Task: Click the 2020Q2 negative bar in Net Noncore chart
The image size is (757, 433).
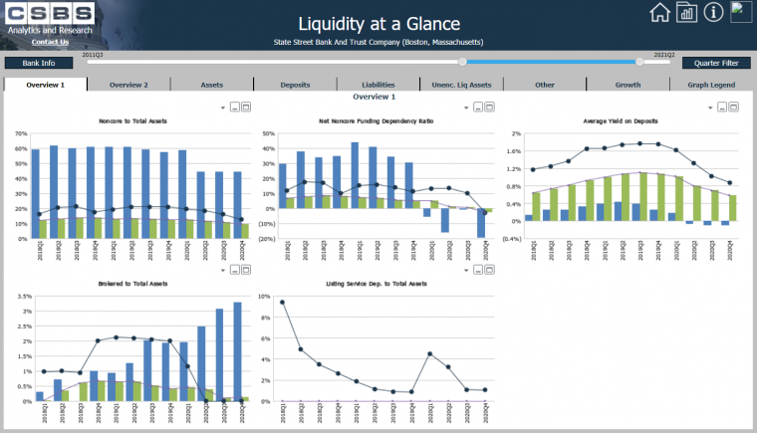Action: click(445, 220)
